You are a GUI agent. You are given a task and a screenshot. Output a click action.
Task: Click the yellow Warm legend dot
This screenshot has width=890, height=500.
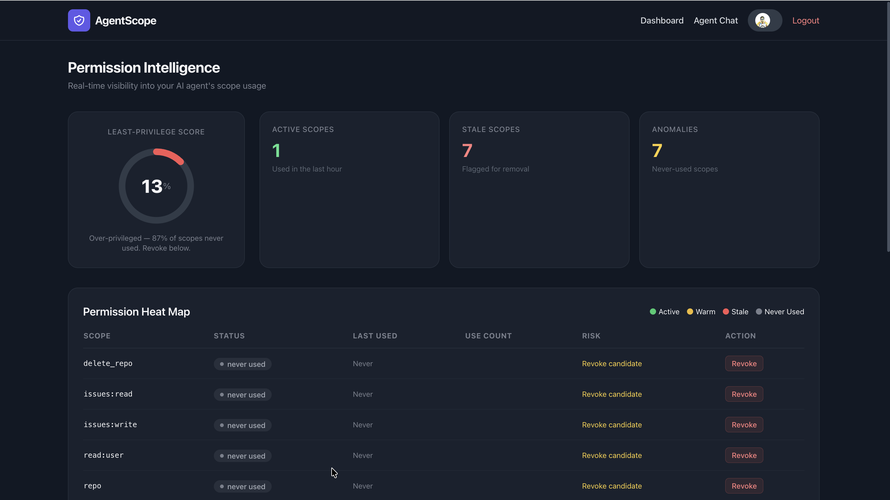click(690, 312)
